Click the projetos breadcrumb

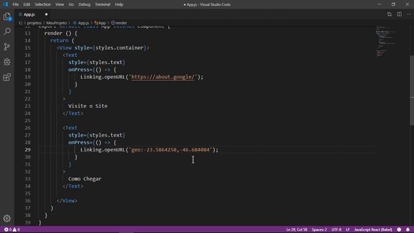click(x=34, y=23)
